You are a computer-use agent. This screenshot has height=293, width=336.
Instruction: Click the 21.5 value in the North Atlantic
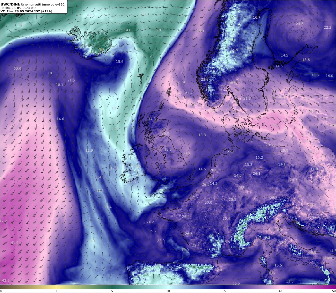point(71,80)
